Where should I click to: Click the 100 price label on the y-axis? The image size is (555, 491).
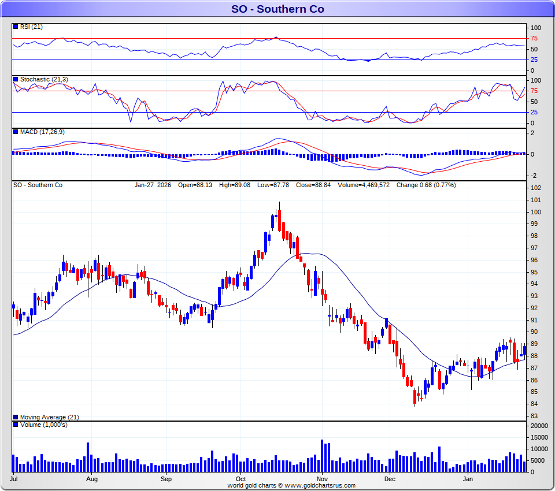tap(536, 212)
